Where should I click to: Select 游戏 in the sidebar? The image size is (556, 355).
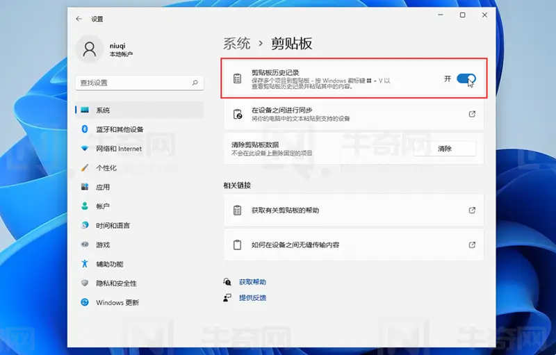tap(140, 245)
